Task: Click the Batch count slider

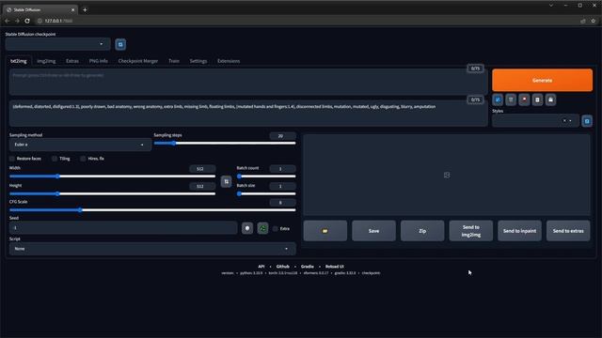Action: (266, 177)
